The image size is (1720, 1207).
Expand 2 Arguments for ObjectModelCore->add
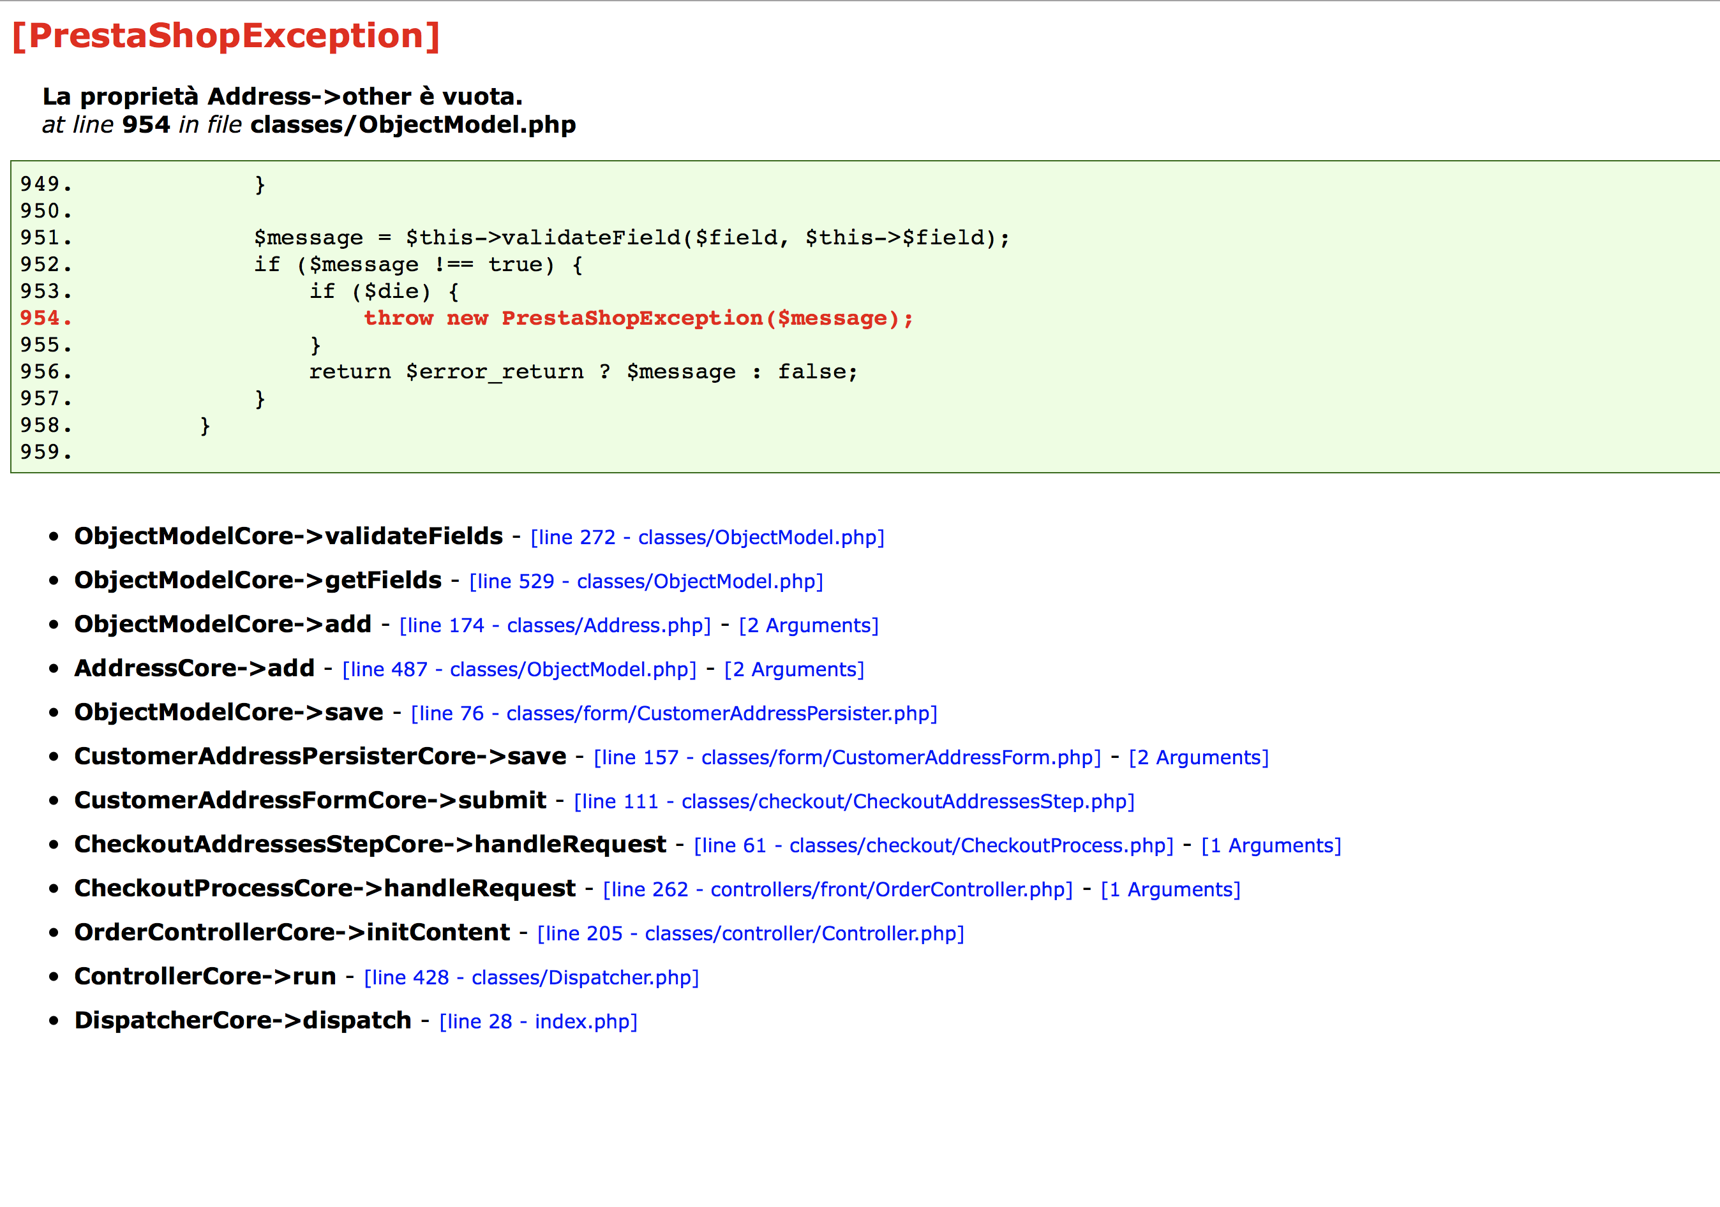809,625
